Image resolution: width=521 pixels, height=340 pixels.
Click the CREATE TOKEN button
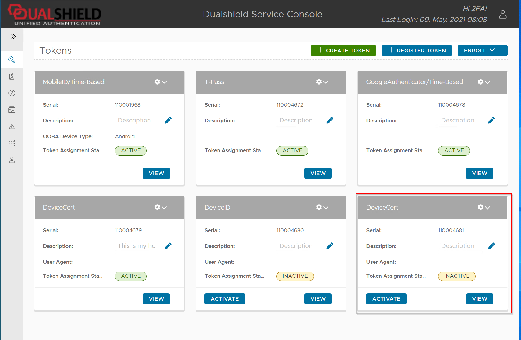tap(343, 51)
